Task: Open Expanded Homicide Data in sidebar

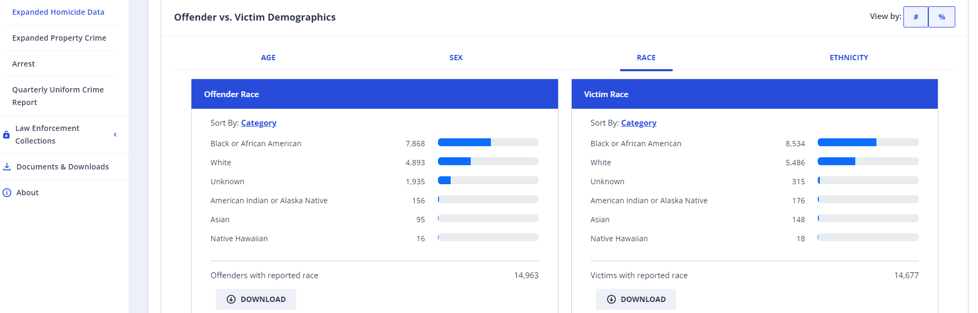Action: point(58,12)
